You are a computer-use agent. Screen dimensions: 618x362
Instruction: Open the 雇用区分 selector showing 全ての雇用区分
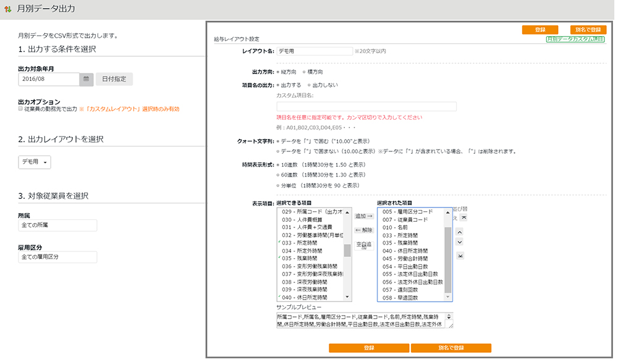(57, 256)
